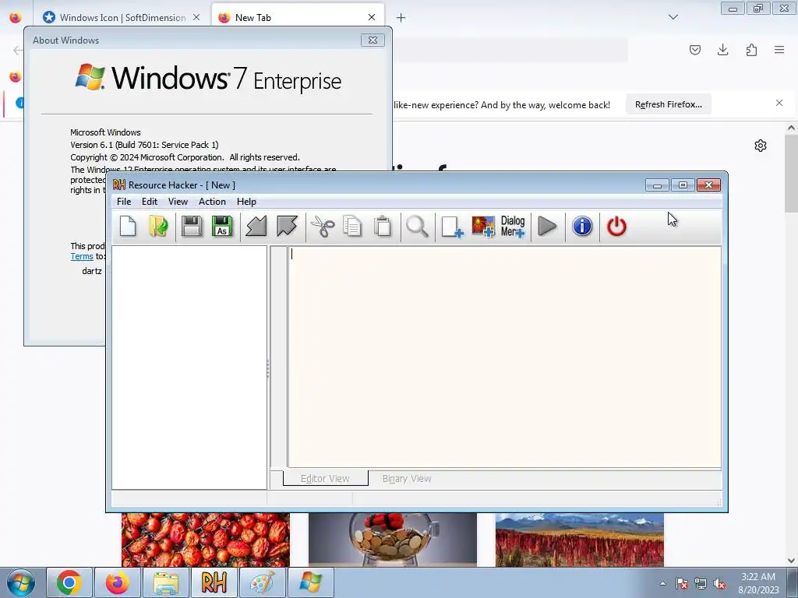The height and width of the screenshot is (598, 798).
Task: Open Windows Explorer from the taskbar
Action: [x=165, y=582]
